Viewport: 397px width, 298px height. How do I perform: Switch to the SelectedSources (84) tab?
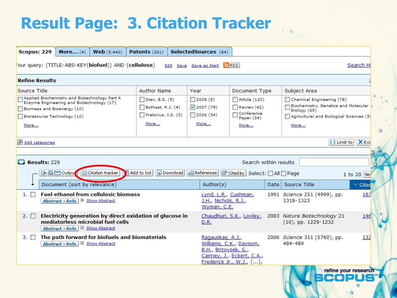(x=200, y=52)
